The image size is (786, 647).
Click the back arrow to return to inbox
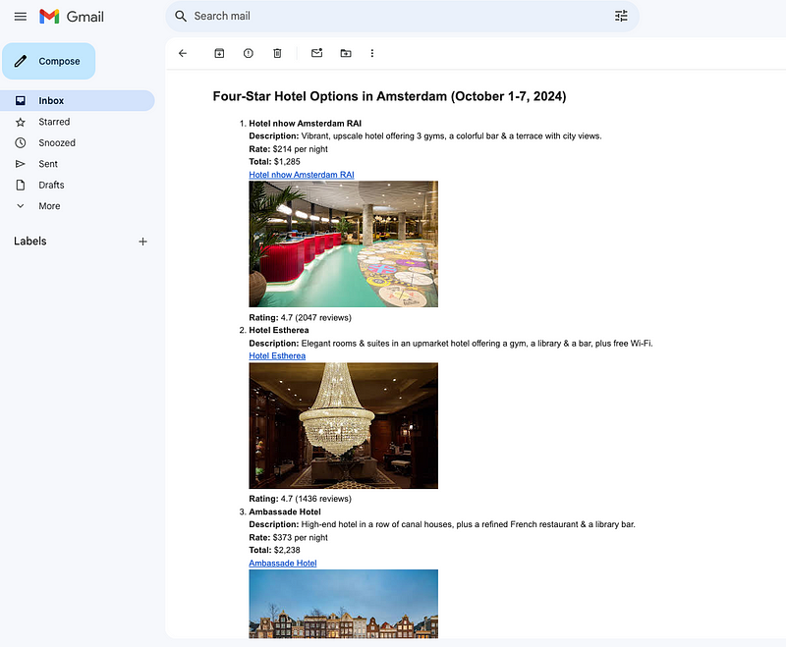[183, 53]
